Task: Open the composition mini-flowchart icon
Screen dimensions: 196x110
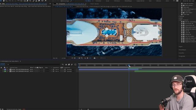Action: coord(62,64)
